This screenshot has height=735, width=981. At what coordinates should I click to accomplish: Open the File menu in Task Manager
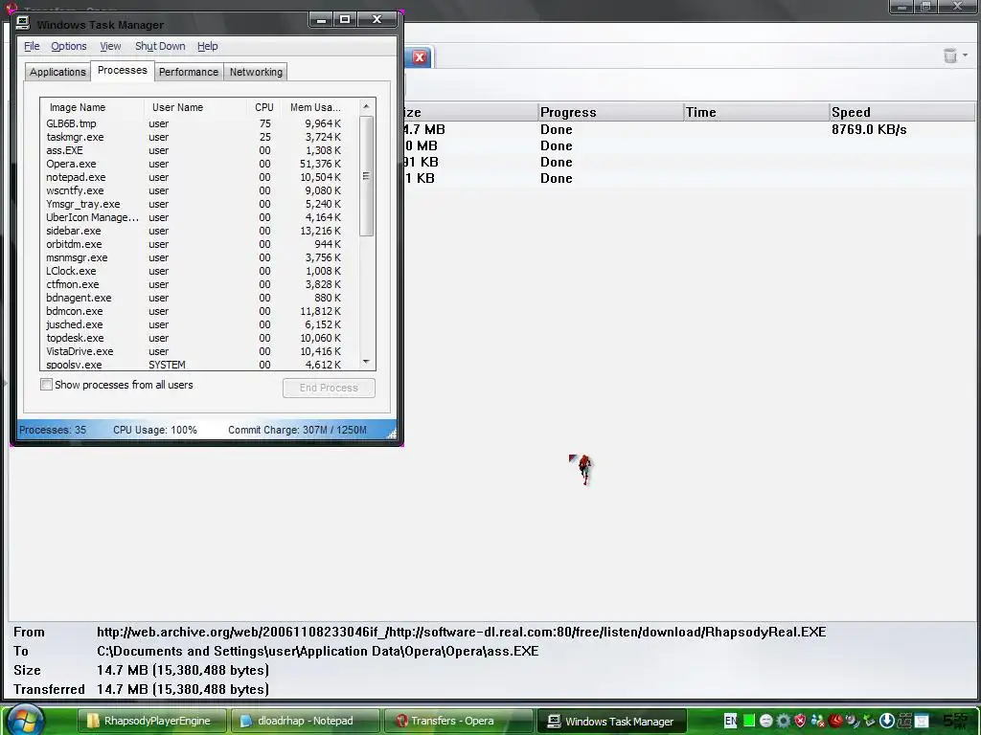coord(32,46)
